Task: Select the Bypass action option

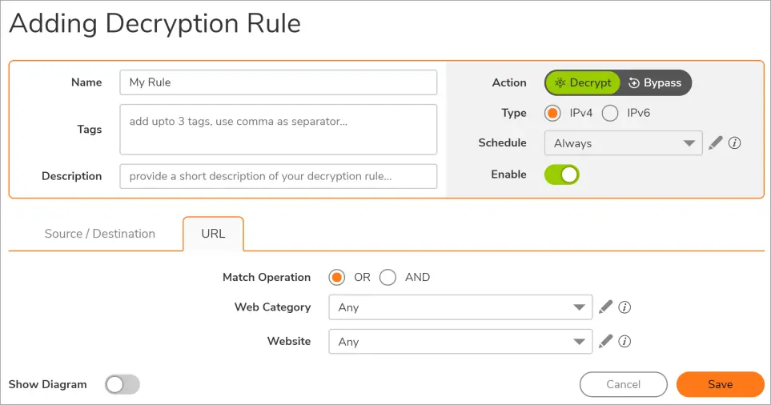Action: [655, 82]
